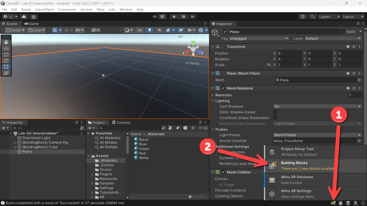Image resolution: width=367 pixels, height=206 pixels.
Task: Open Meta XR Simulator entry
Action: pyautogui.click(x=316, y=180)
